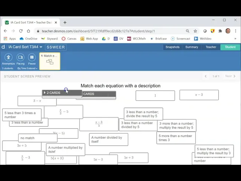241x181 pixels.
Task: Select '3 less than a number divided by 5' card
Action: [x=138, y=126]
